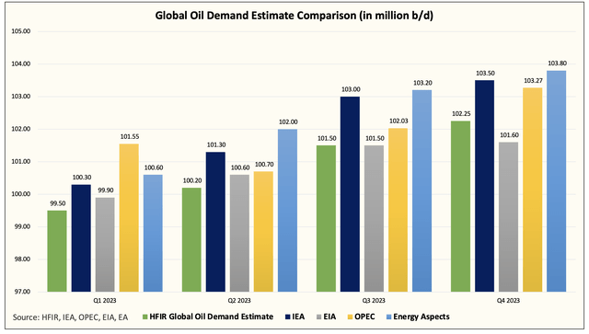Viewport: 589px width, 334px height.
Task: Click the 104.00 y-axis label
Action: tap(21, 63)
